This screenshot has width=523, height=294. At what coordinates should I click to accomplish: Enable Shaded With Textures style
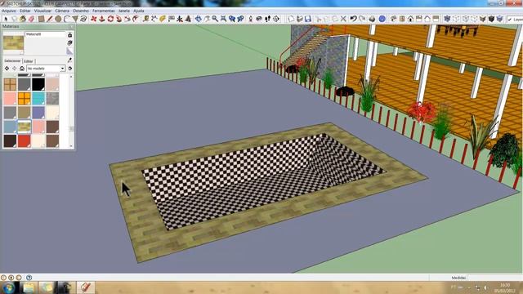[x=491, y=19]
